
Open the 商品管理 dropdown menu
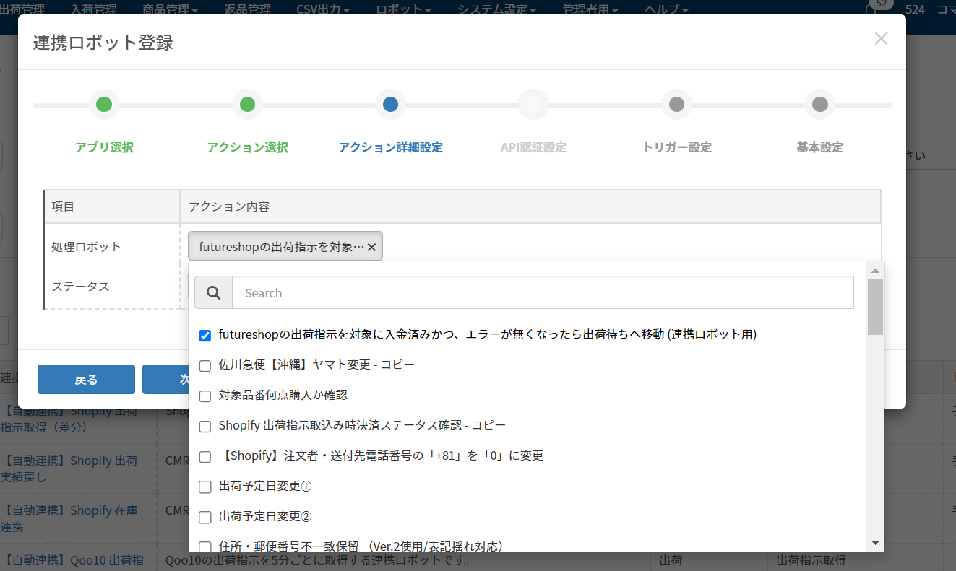171,9
